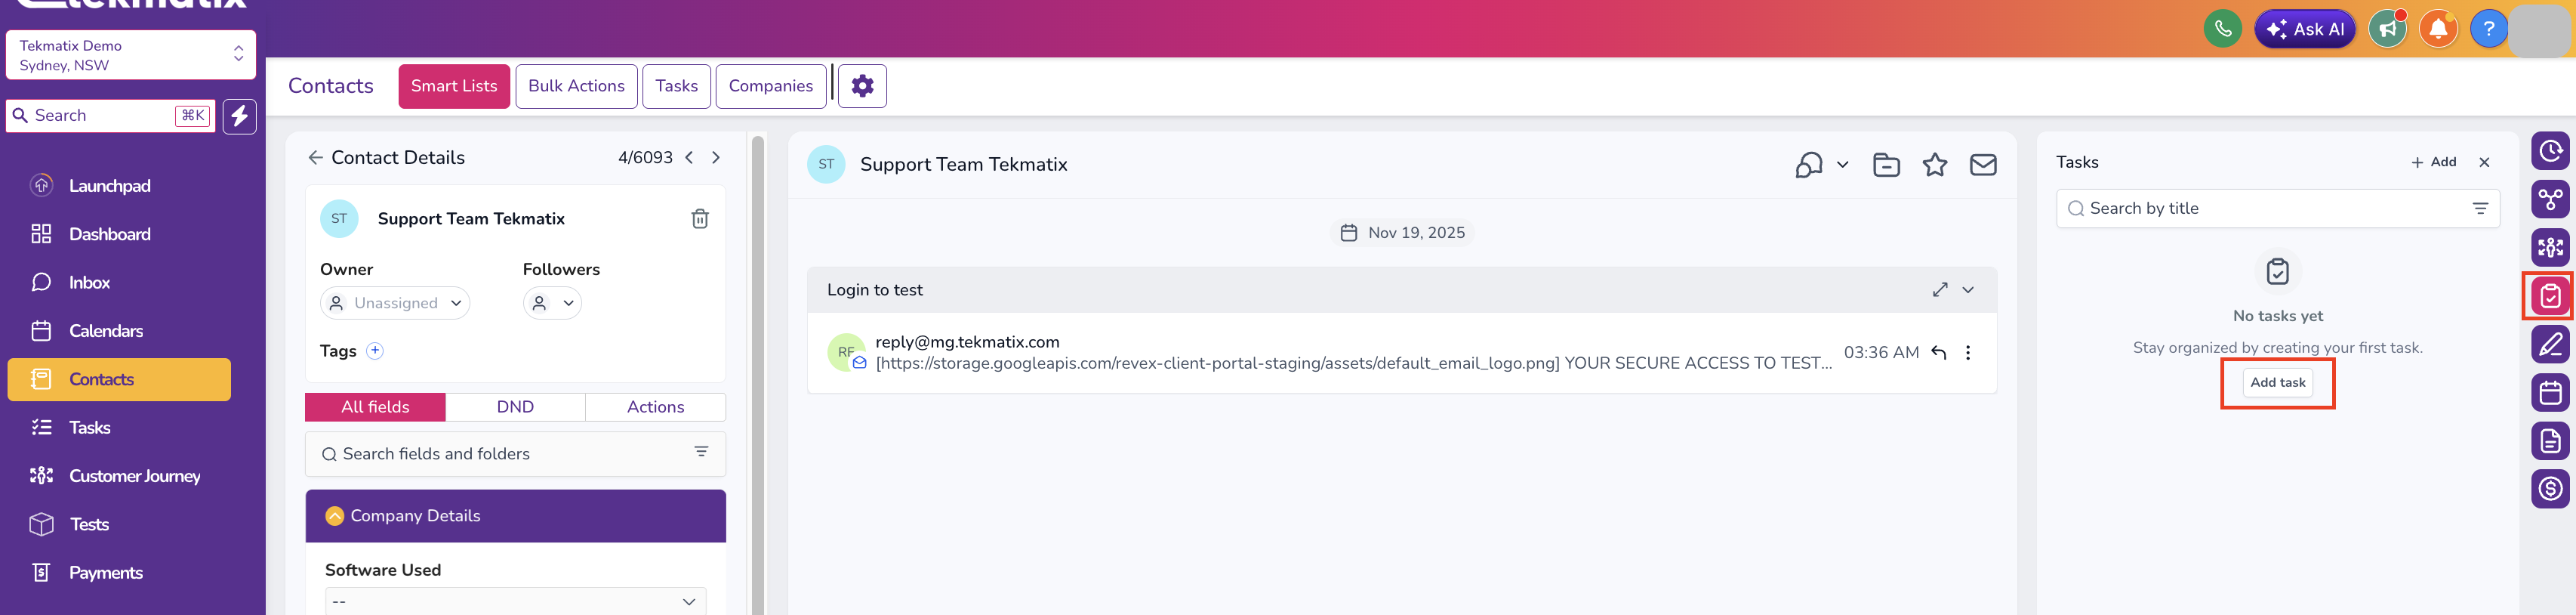Open the Bulk Actions tab
The image size is (2576, 615).
click(576, 86)
